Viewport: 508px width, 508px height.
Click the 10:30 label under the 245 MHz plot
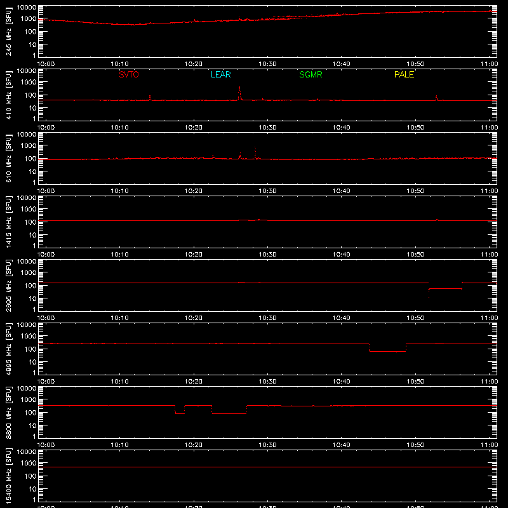point(267,64)
